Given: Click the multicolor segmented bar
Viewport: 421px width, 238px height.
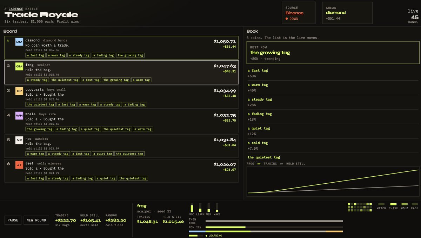Looking at the screenshot, I should click(x=266, y=231).
